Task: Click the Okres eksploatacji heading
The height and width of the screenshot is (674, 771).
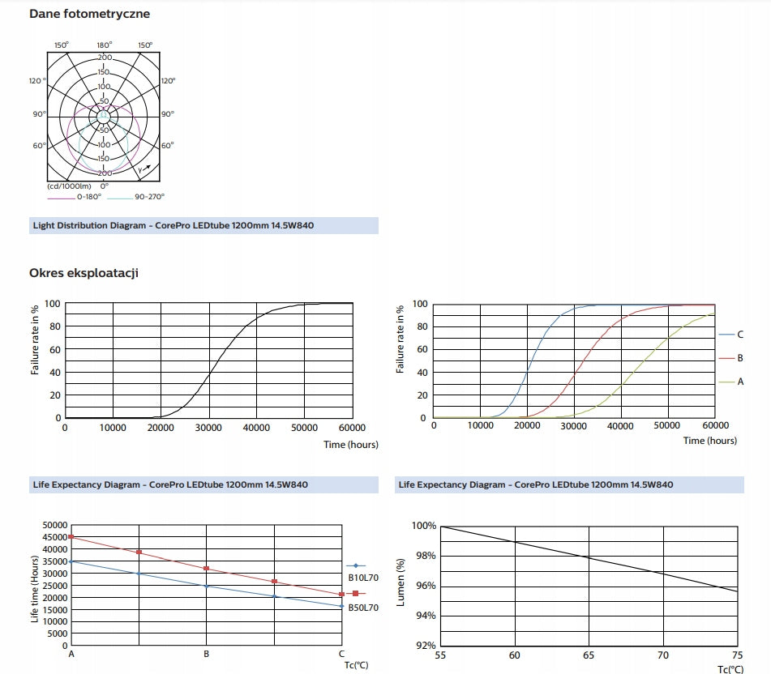Action: coord(84,273)
